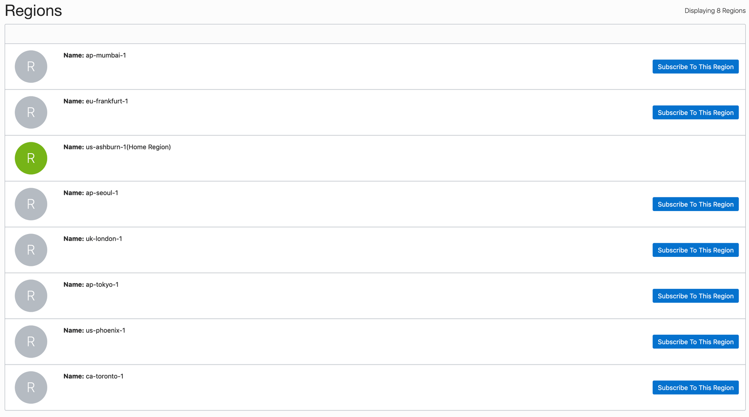Select the ap-tokyo-1 region R icon

coord(31,296)
